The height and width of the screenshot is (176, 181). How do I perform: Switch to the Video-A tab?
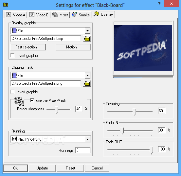(16, 15)
